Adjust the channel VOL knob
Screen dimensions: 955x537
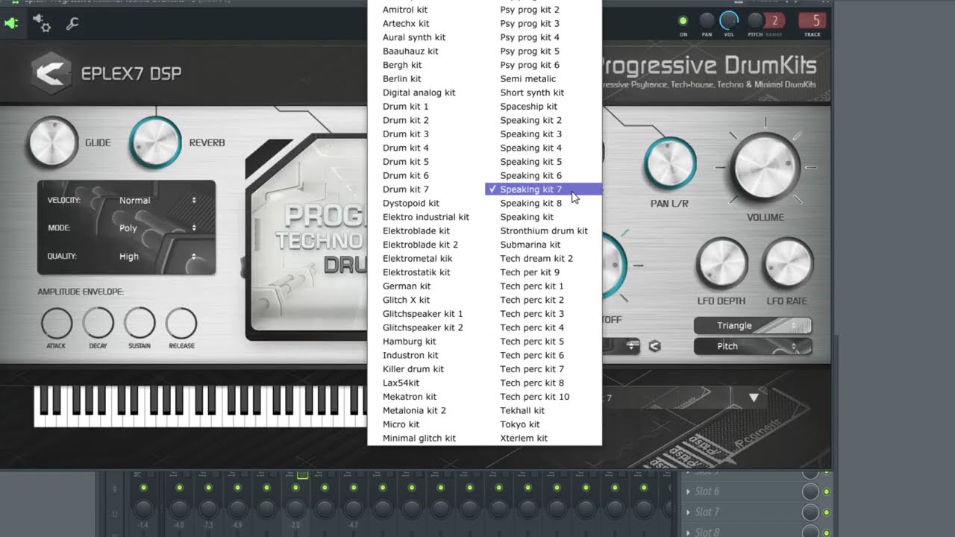click(729, 21)
